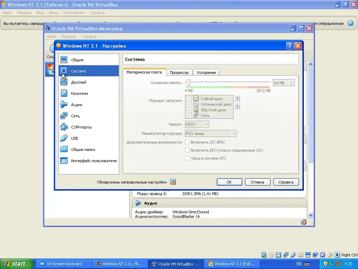Click the EN language indicator
358x269 pixels.
(x=299, y=264)
